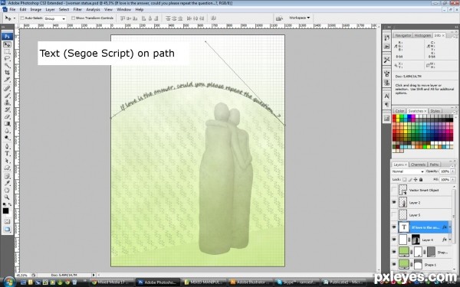Open the Filter menu

pos(77,9)
